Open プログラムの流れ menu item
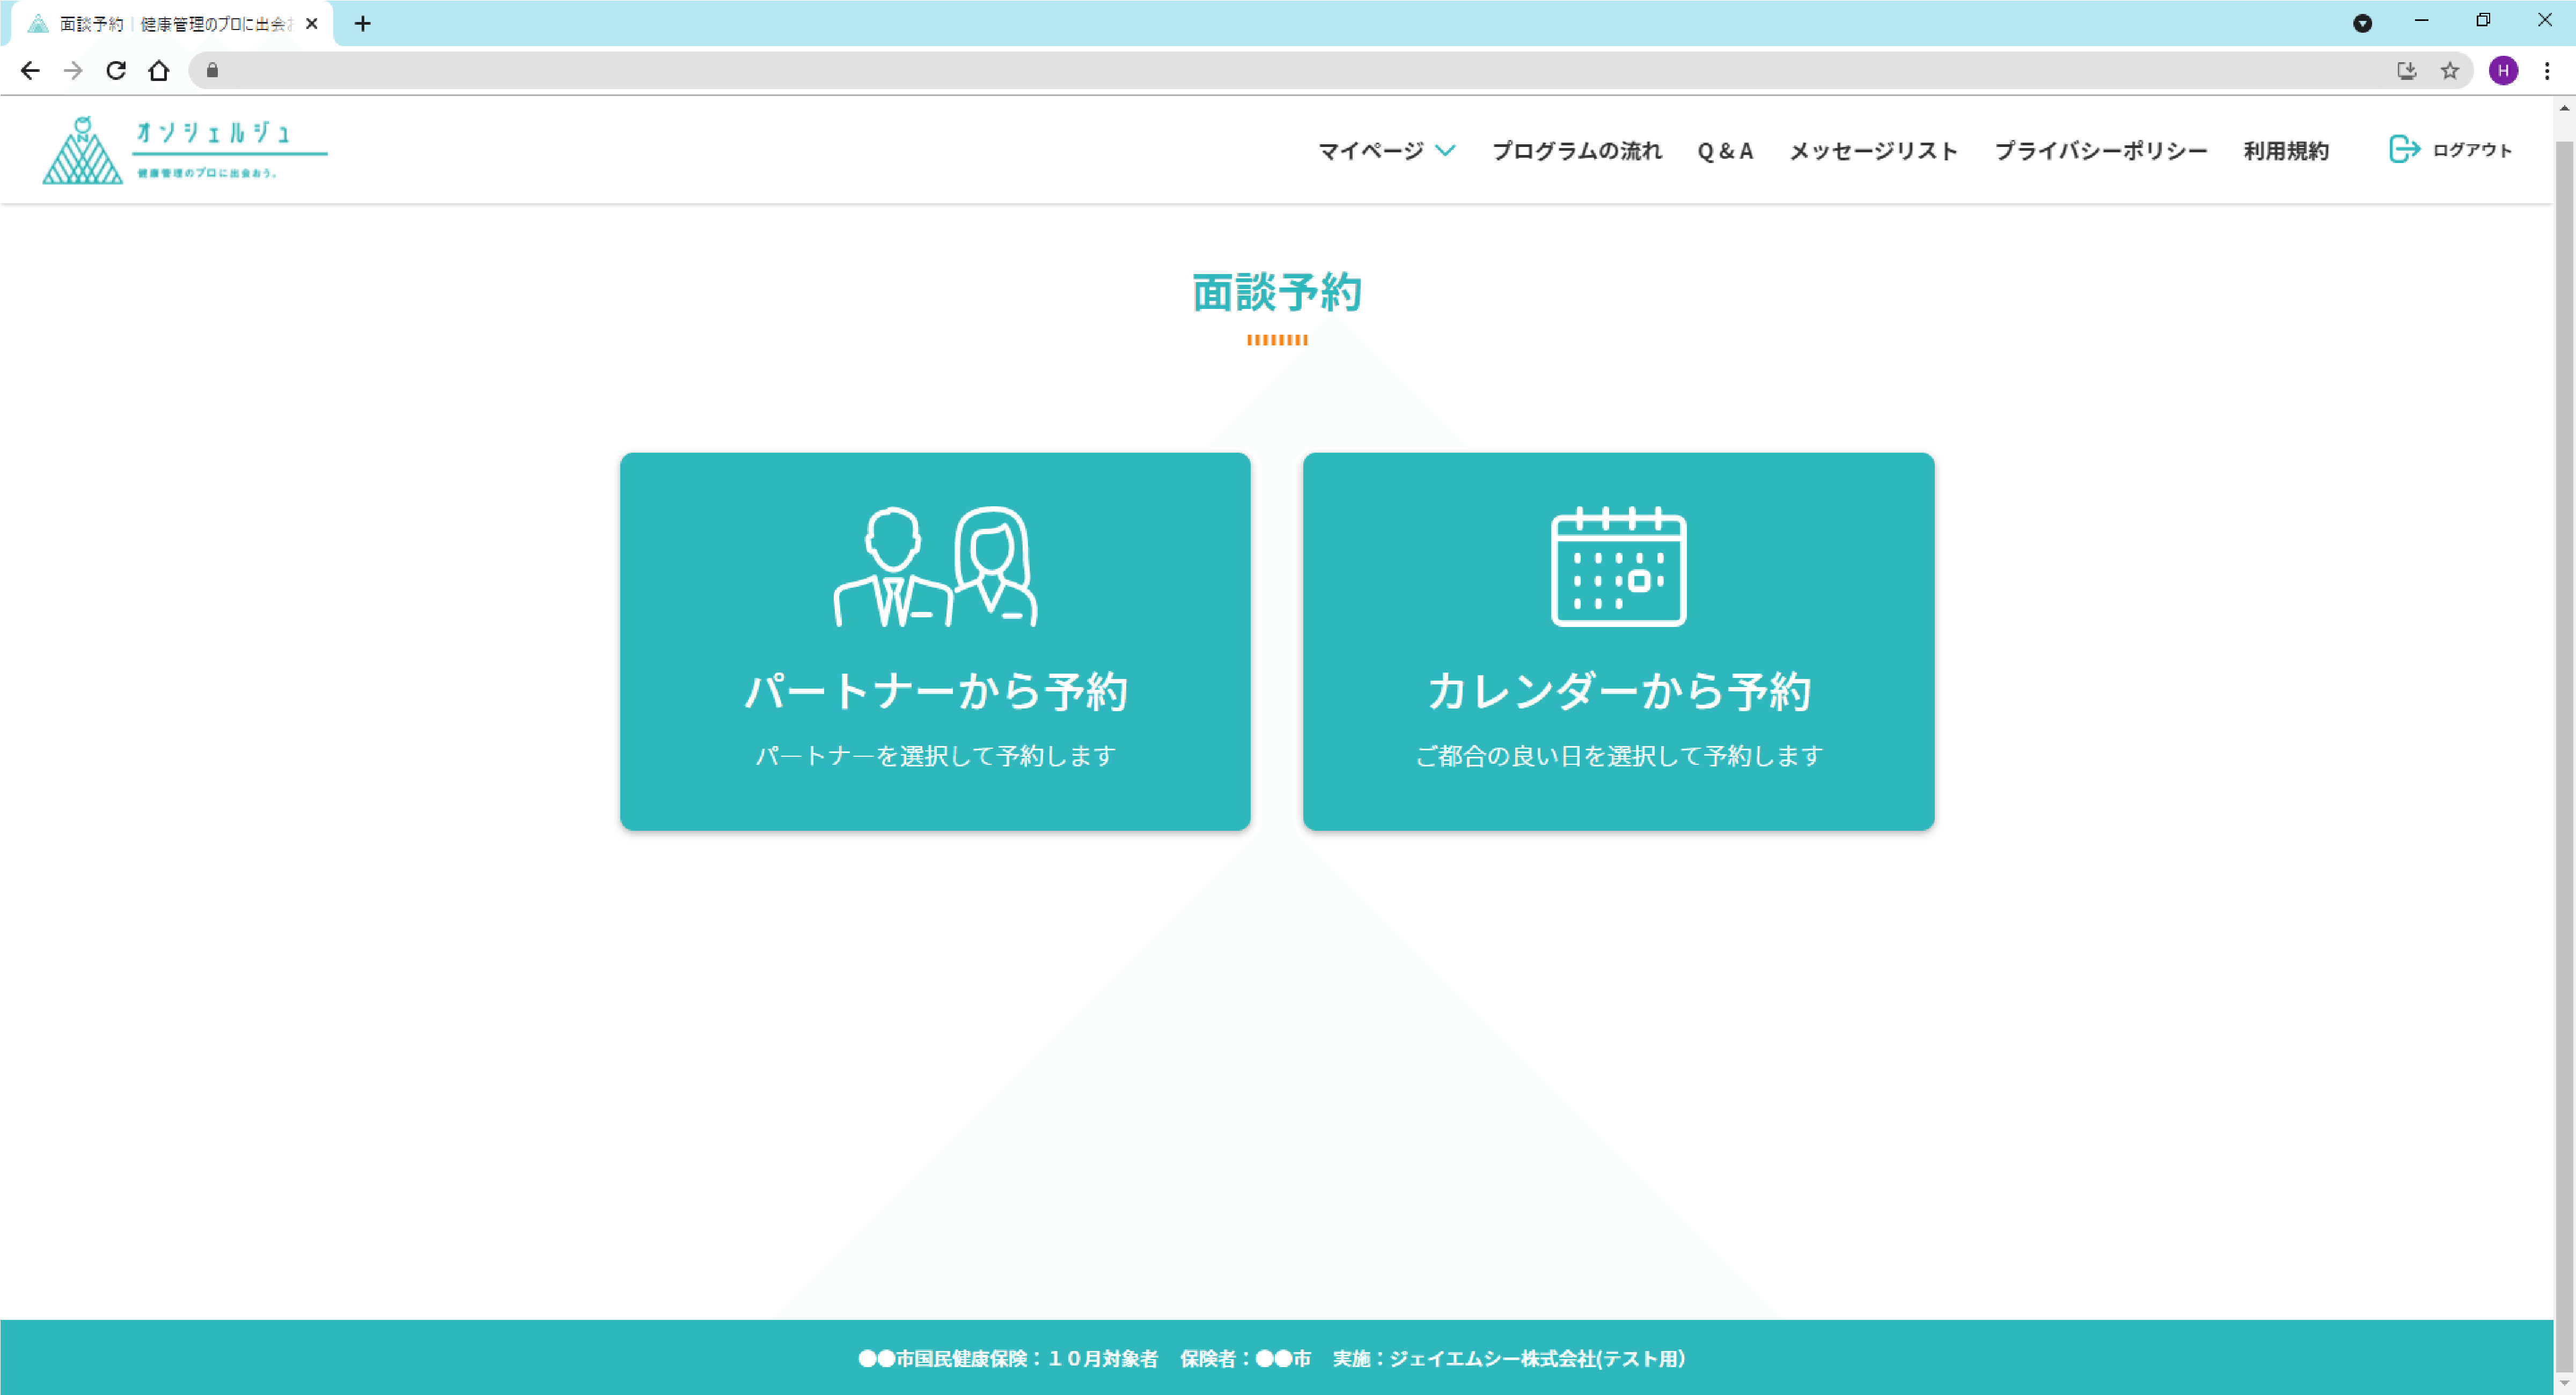This screenshot has width=2576, height=1395. tap(1576, 151)
